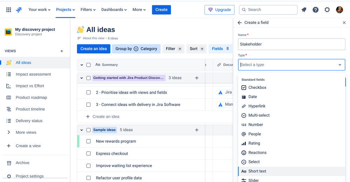The image size is (350, 182).
Task: Choose the Slider field type
Action: click(291, 180)
